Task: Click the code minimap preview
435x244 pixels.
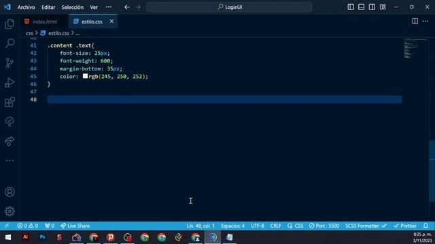Action: pos(415,48)
